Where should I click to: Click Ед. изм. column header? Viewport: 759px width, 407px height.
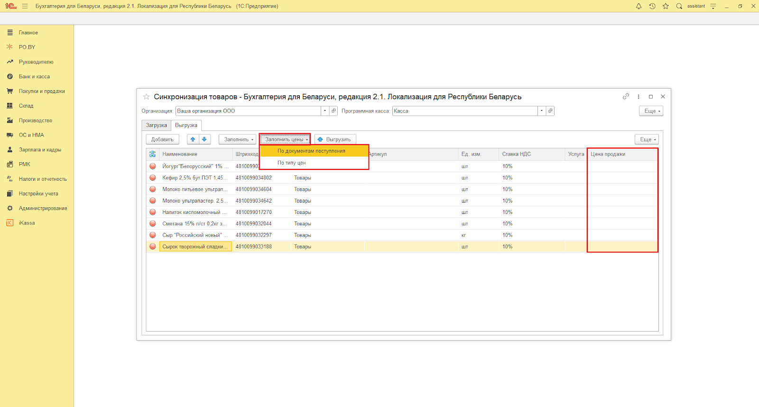point(479,154)
